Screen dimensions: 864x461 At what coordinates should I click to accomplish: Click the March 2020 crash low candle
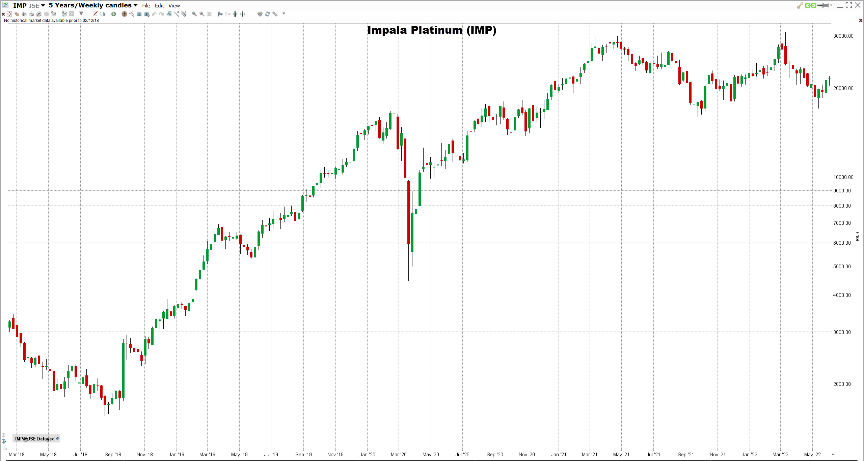click(408, 231)
